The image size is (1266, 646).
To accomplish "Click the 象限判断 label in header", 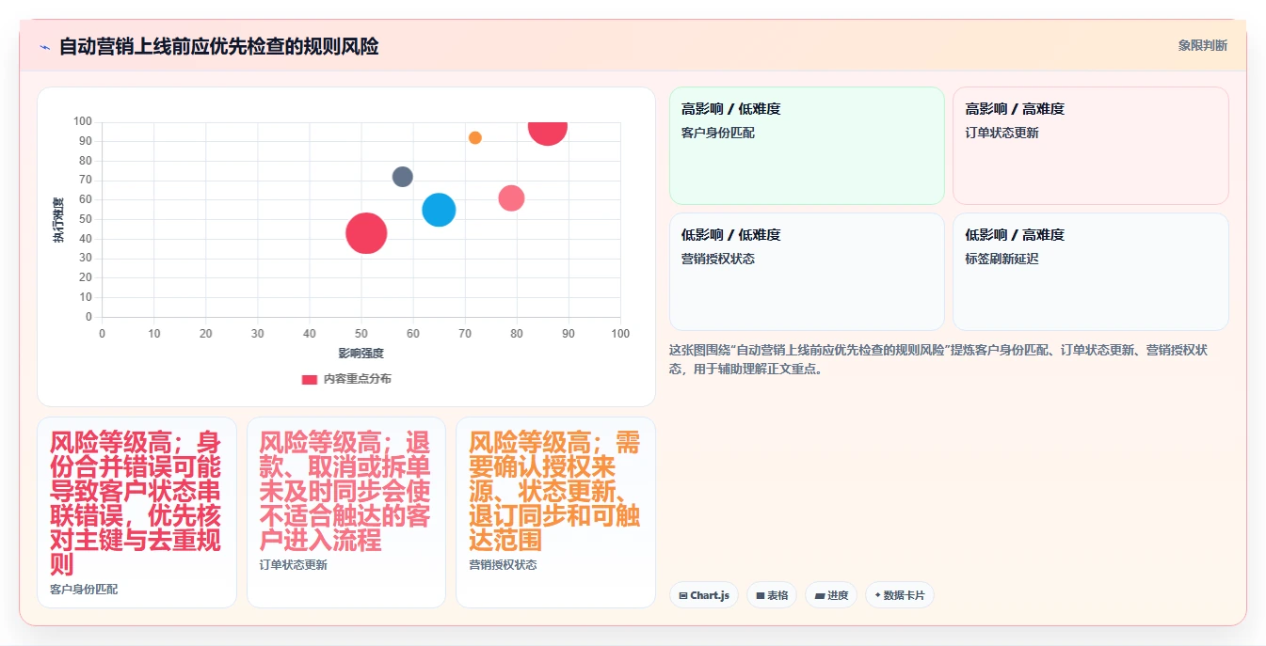I will [1202, 45].
